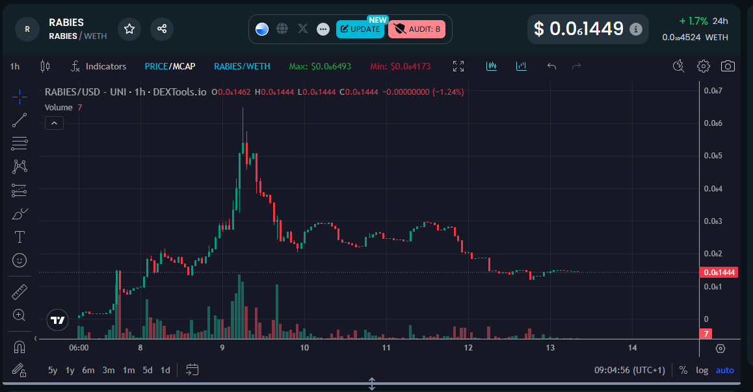Toggle auto scale mode
753x392 pixels.
tap(724, 370)
